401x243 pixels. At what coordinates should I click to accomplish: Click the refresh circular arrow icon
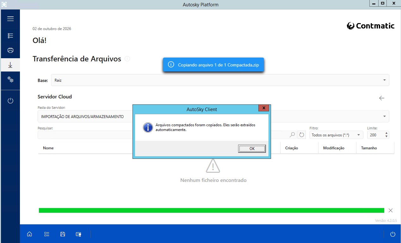pos(302,135)
